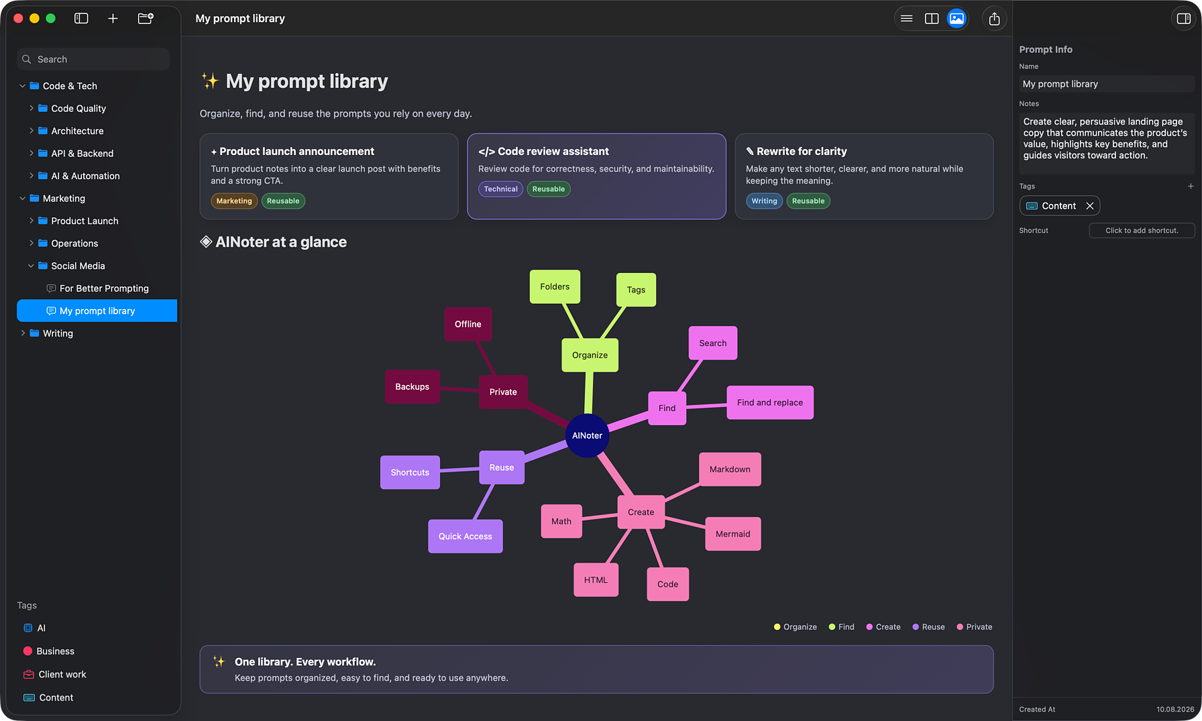The height and width of the screenshot is (721, 1202).
Task: Remove the Content tag with the X
Action: tap(1090, 206)
